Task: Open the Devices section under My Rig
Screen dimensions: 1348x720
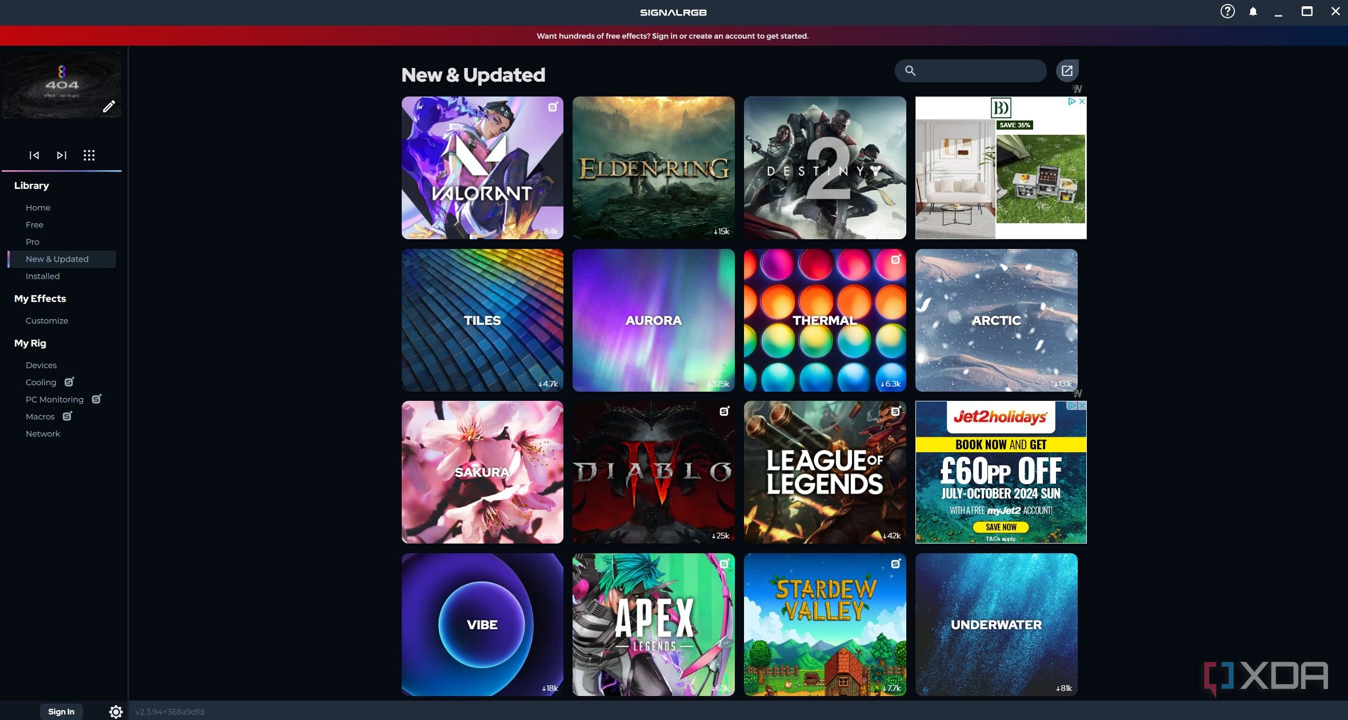Action: [x=41, y=365]
